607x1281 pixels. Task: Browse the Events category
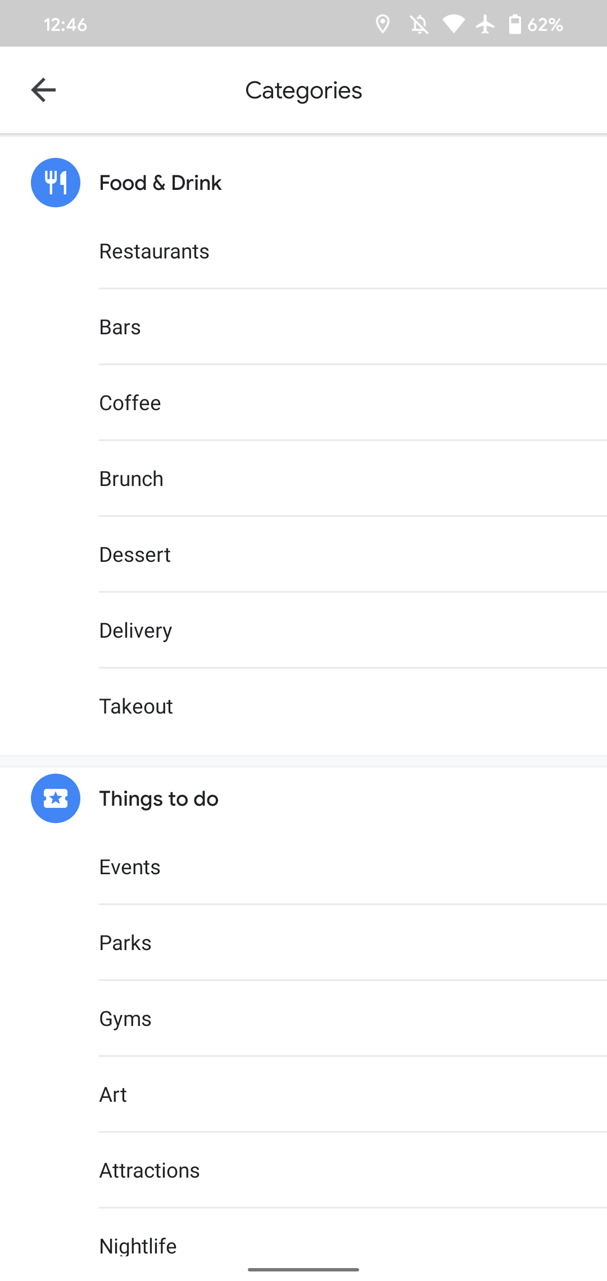(x=130, y=867)
